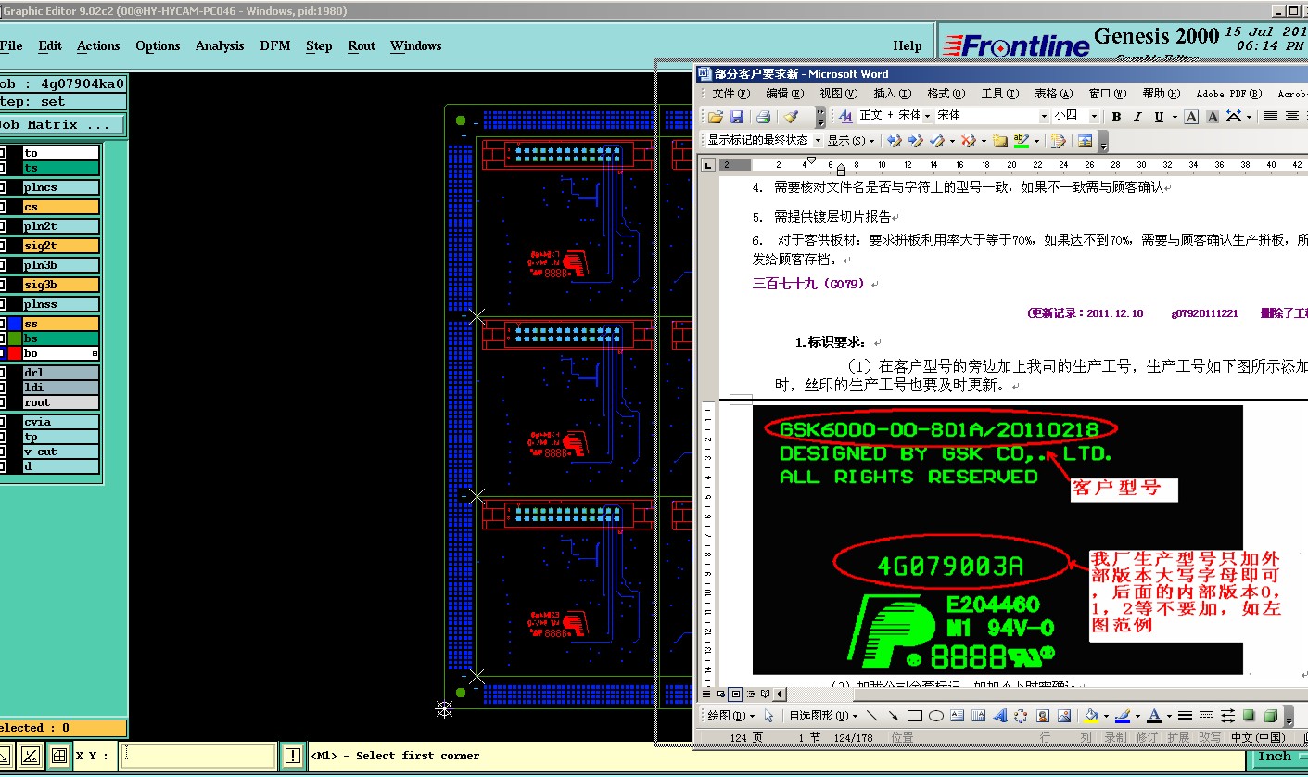1308x777 pixels.
Task: Select the Format Painter brush in Word
Action: pyautogui.click(x=791, y=116)
